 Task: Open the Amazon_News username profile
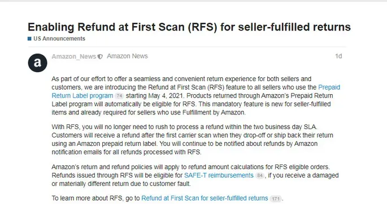pyautogui.click(x=74, y=56)
